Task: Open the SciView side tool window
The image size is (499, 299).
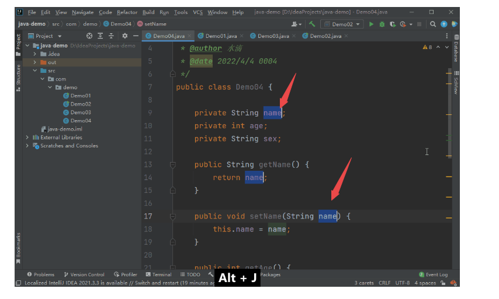Action: point(456,83)
